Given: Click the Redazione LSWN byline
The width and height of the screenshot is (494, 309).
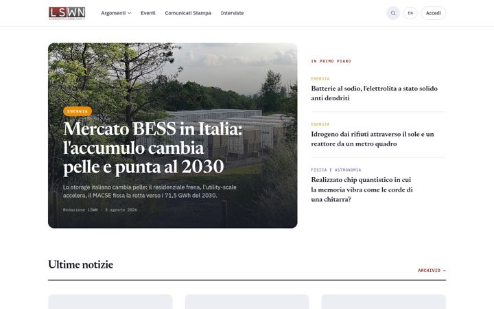Looking at the screenshot, I should click(80, 209).
